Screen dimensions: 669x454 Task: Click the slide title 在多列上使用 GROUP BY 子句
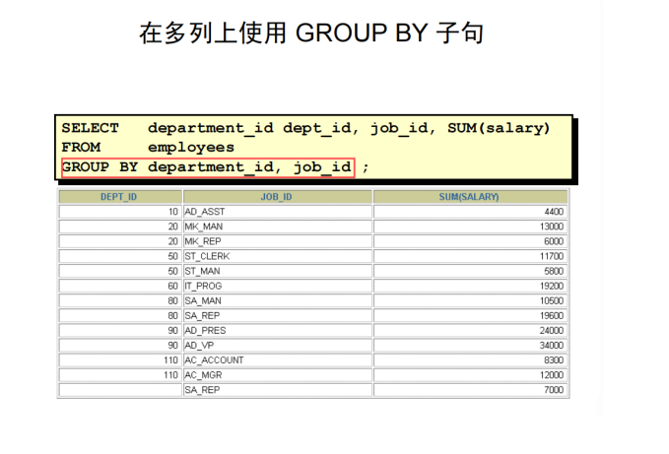(311, 32)
